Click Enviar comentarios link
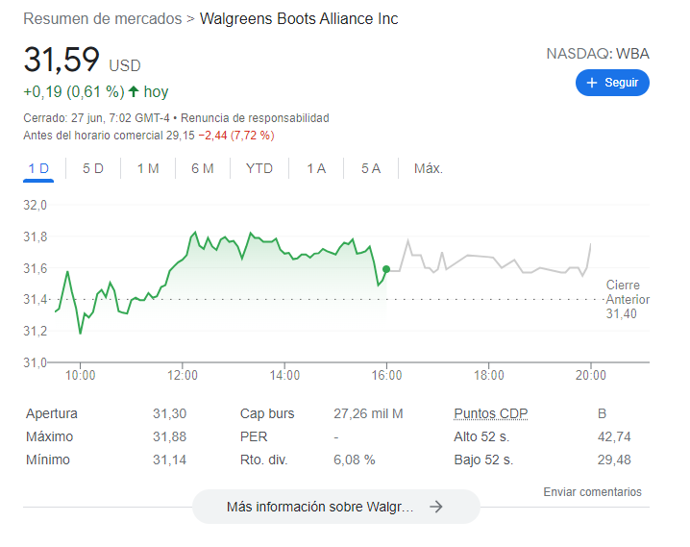The image size is (690, 547). (x=592, y=491)
